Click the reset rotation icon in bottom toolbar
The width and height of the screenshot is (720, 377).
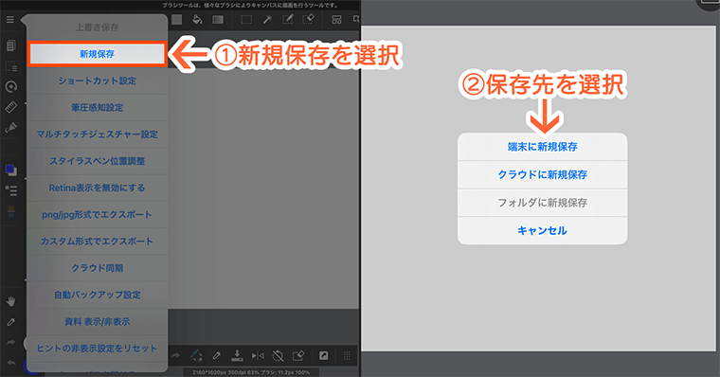(278, 355)
